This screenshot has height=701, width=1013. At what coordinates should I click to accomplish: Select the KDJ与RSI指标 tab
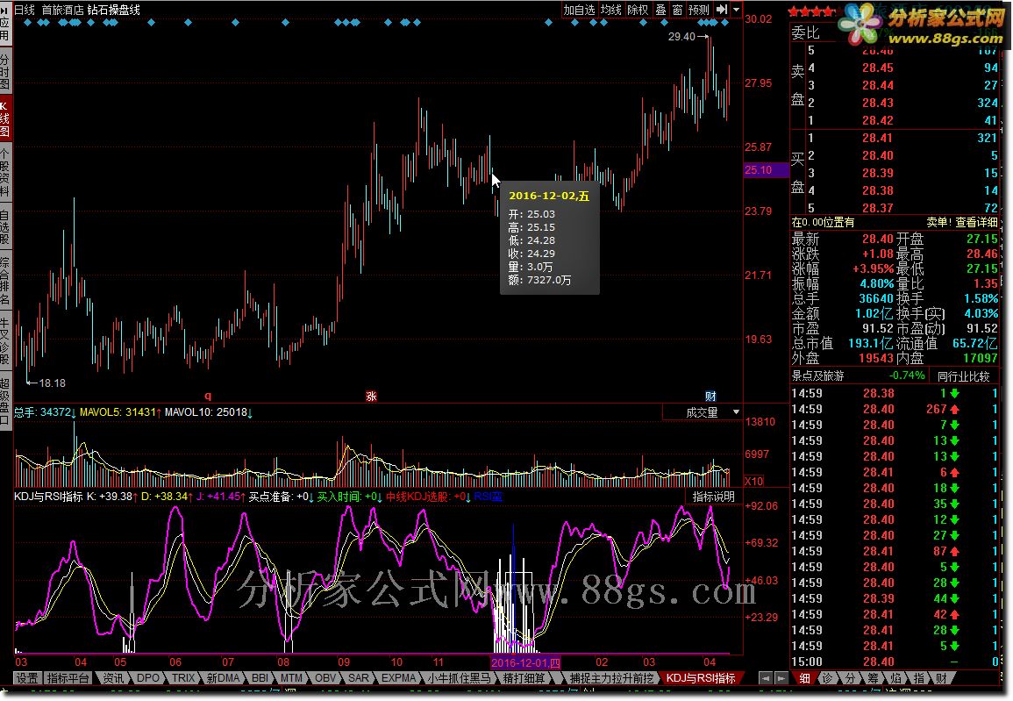pos(700,678)
